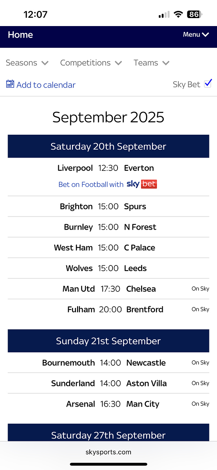This screenshot has width=217, height=470.
Task: Open the Menu in header
Action: coord(196,35)
